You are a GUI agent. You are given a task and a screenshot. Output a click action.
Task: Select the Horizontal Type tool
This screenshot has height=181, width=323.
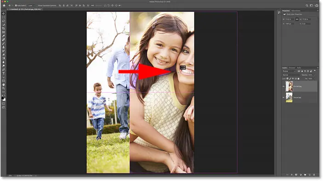(4, 74)
